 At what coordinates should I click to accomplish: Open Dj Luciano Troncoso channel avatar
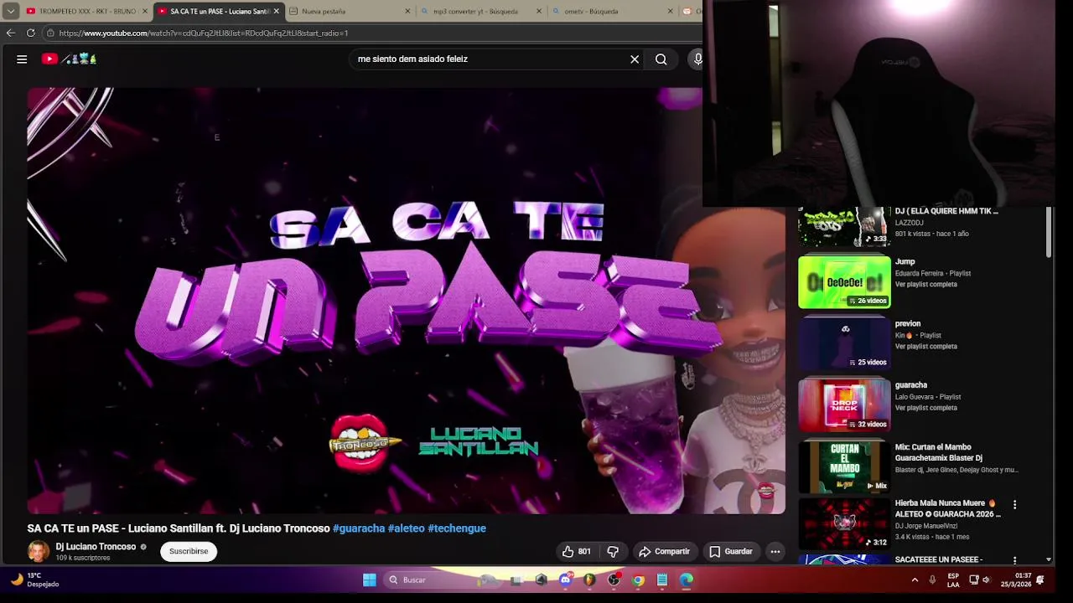point(39,551)
